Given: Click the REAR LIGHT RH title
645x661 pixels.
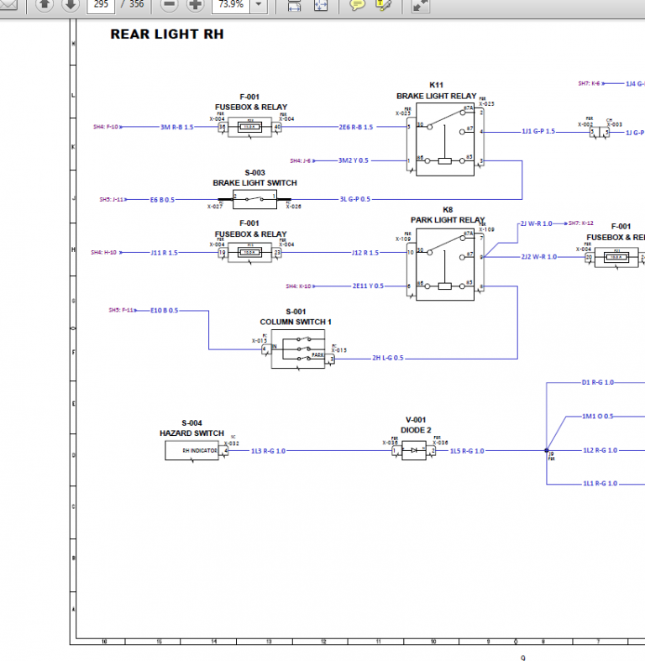Looking at the screenshot, I should click(167, 34).
